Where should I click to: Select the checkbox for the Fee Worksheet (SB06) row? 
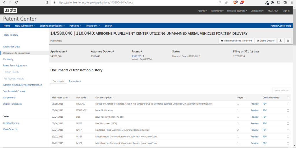tap(288, 123)
